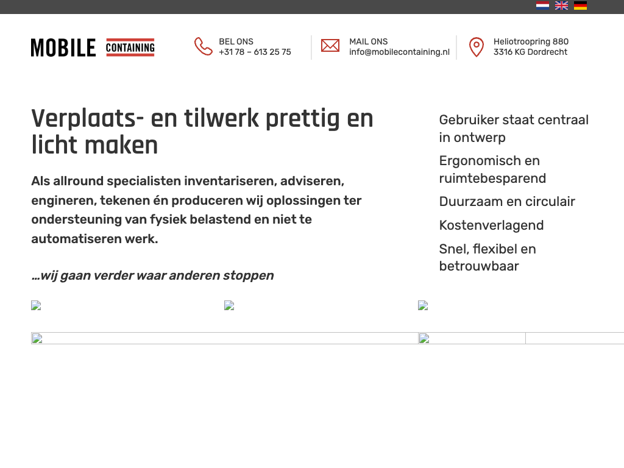The image size is (624, 468).
Task: Click the first broken image under the tagline
Action: [36, 306]
